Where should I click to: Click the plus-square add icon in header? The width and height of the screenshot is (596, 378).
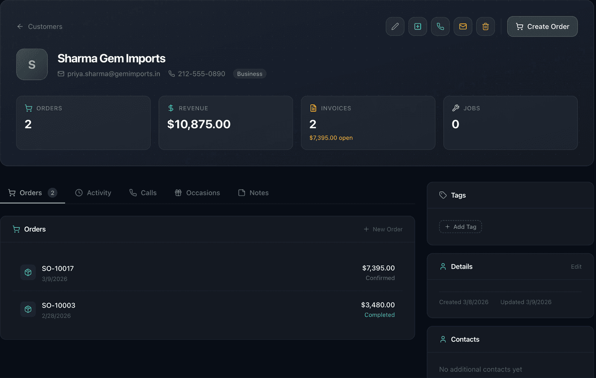click(x=418, y=26)
